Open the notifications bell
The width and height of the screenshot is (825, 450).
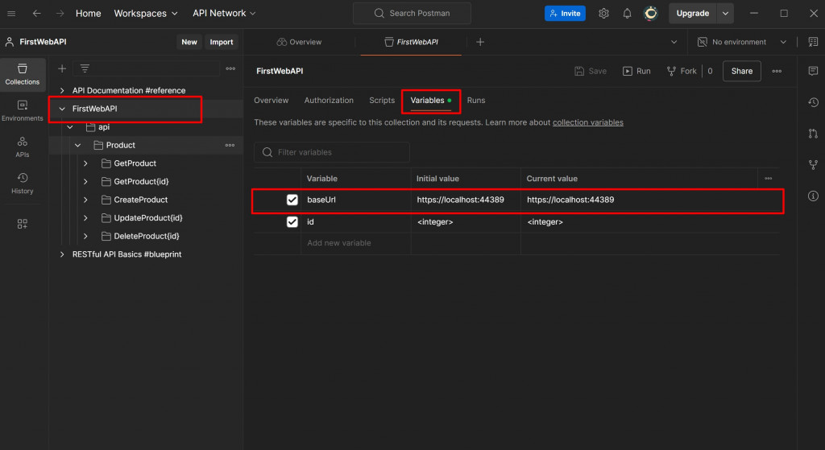[627, 13]
